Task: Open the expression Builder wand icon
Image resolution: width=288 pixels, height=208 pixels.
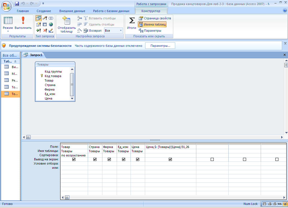Action: coord(80,30)
